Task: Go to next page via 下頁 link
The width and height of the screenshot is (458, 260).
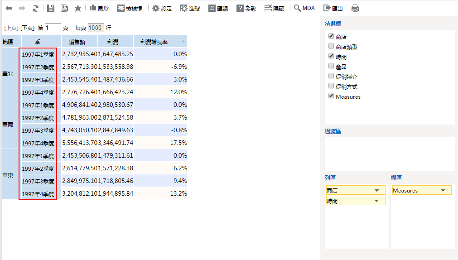Action: click(x=27, y=28)
